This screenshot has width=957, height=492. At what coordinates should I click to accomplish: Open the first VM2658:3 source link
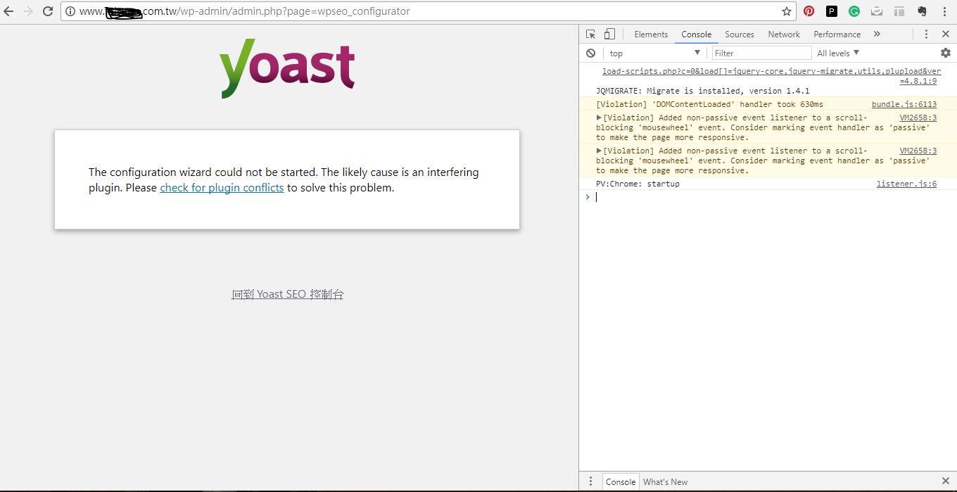pos(918,118)
